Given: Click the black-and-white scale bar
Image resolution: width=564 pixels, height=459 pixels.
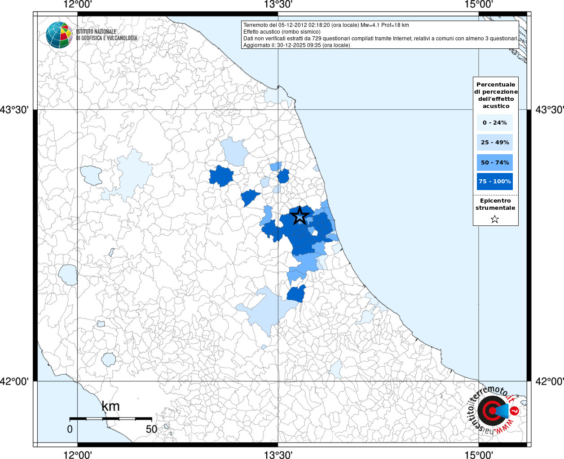Looking at the screenshot, I should pyautogui.click(x=110, y=418).
